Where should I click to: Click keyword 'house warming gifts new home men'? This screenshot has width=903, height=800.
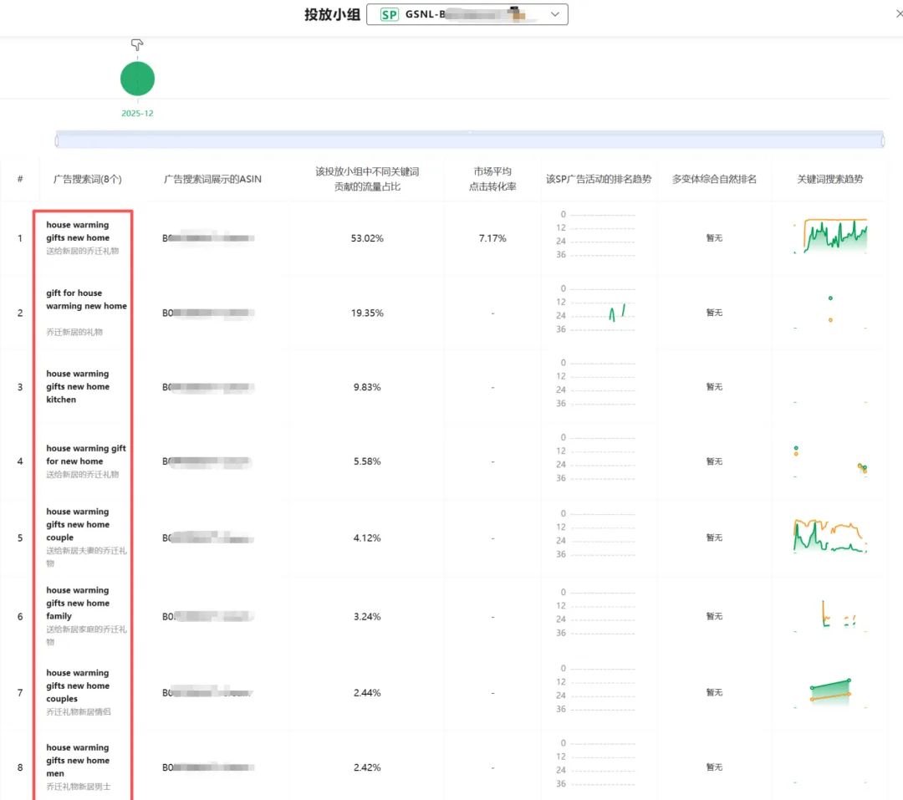click(78, 760)
